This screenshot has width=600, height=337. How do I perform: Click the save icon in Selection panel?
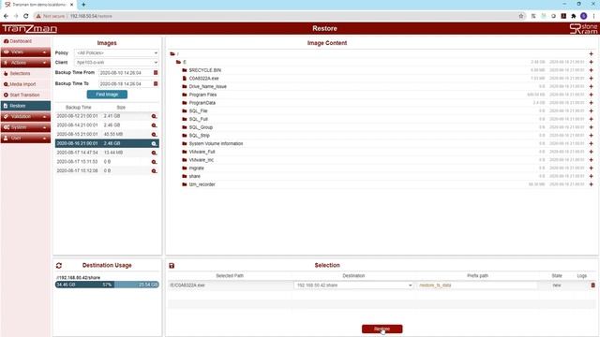tap(172, 266)
